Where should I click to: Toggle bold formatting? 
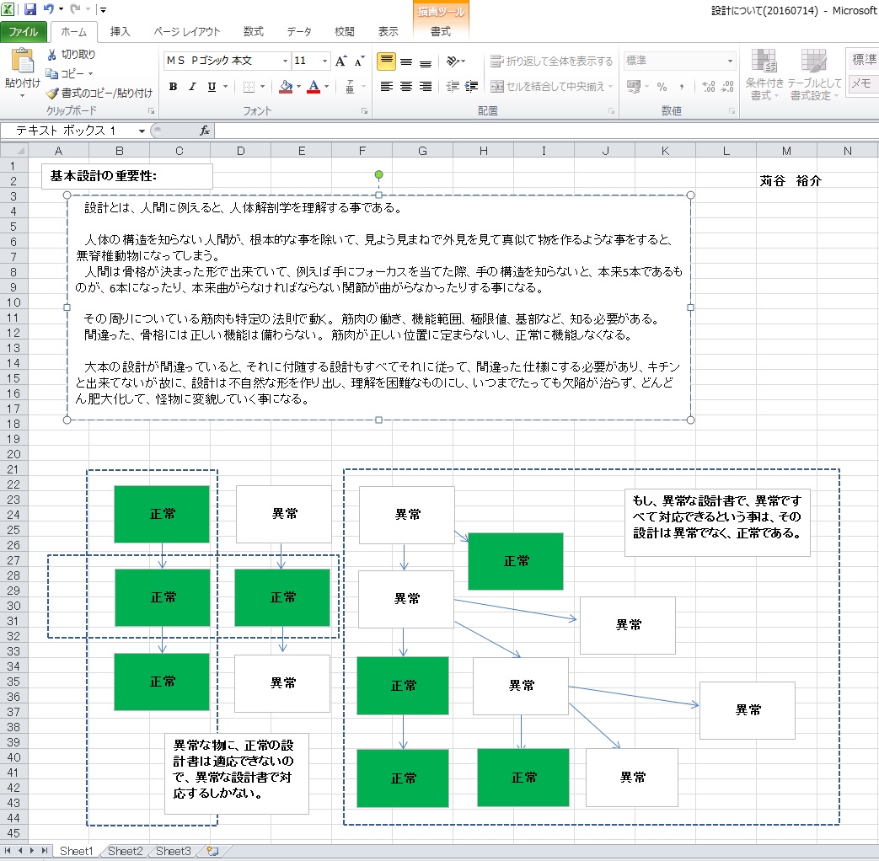173,87
